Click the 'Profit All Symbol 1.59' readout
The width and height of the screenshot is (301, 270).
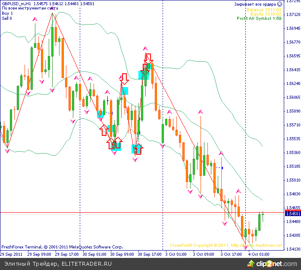(x=259, y=19)
